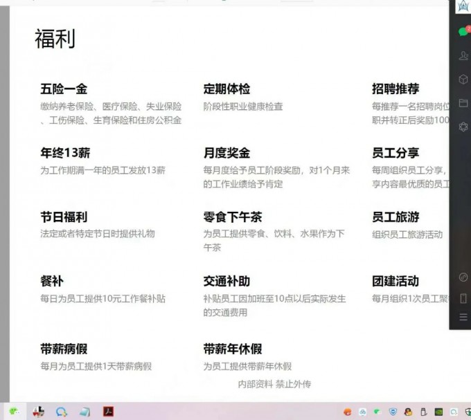Click text 为工作期满一年的员工发放13薪
Viewport: 471px width, 420px height.
click(x=103, y=170)
